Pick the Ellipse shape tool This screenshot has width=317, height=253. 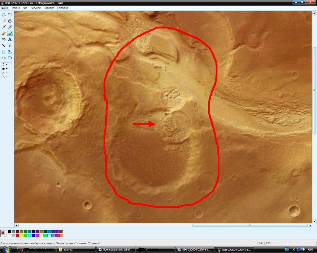pyautogui.click(x=4, y=58)
